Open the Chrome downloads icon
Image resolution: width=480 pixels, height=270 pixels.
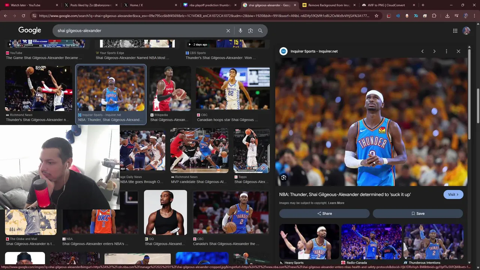coord(447,16)
